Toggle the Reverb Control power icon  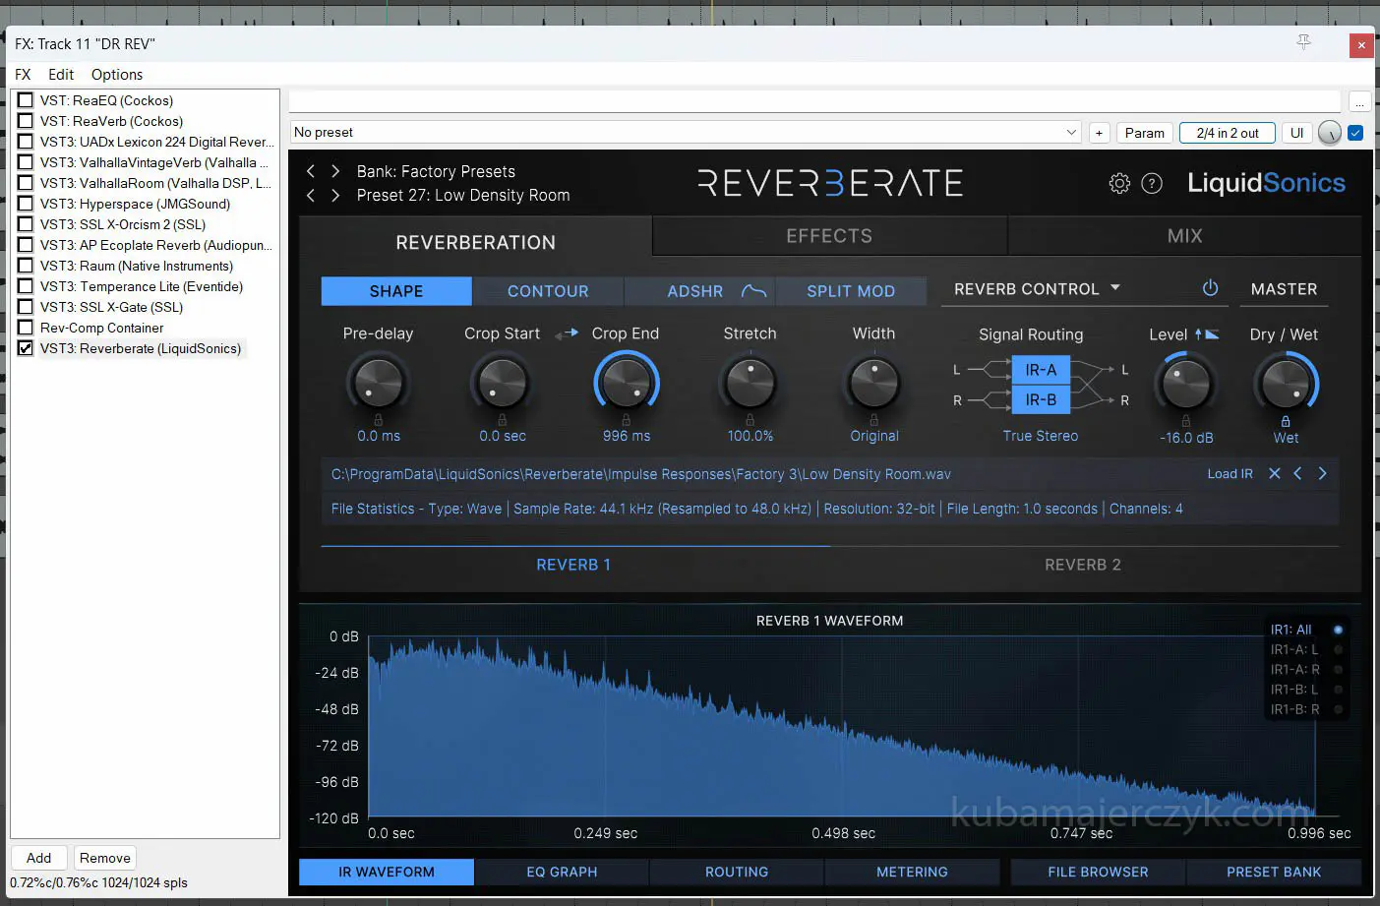point(1210,288)
